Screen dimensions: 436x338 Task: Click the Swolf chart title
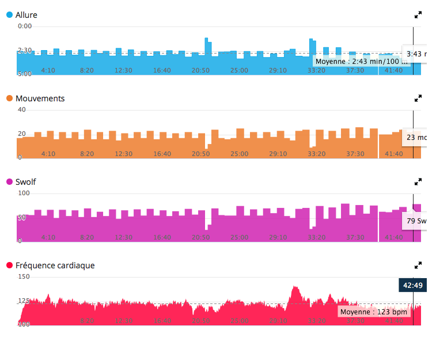click(x=25, y=182)
